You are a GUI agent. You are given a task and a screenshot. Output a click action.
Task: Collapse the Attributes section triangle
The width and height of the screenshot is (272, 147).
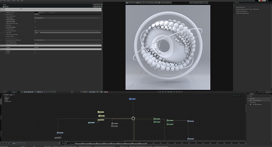[x=1, y=10]
